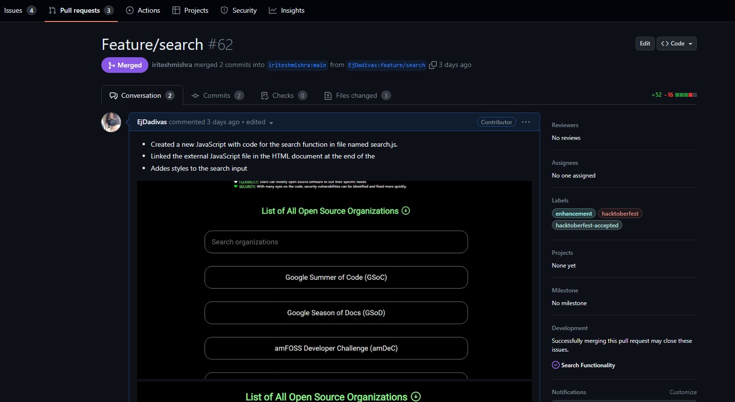735x402 pixels.
Task: Click the Search organizations input in screenshot
Action: tap(336, 242)
